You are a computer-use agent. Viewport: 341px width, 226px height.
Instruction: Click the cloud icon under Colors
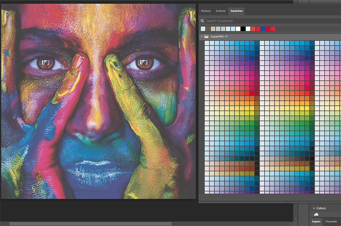coord(316,215)
